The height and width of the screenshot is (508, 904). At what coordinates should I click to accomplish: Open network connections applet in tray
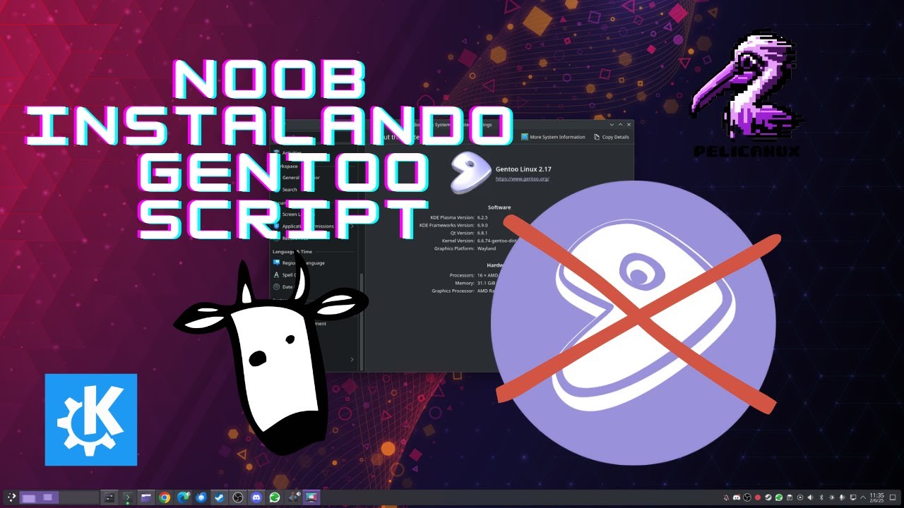[853, 497]
